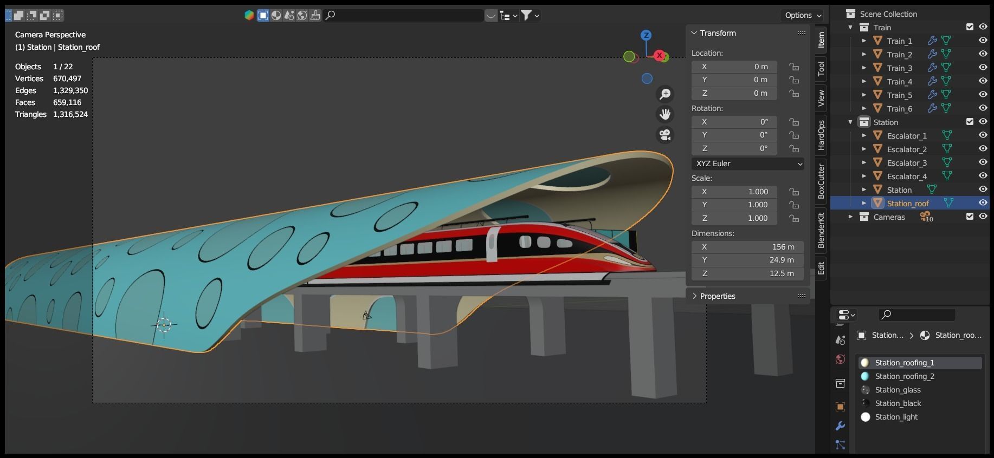Open the Particles properties tab icon
The image size is (994, 458).
tap(840, 444)
